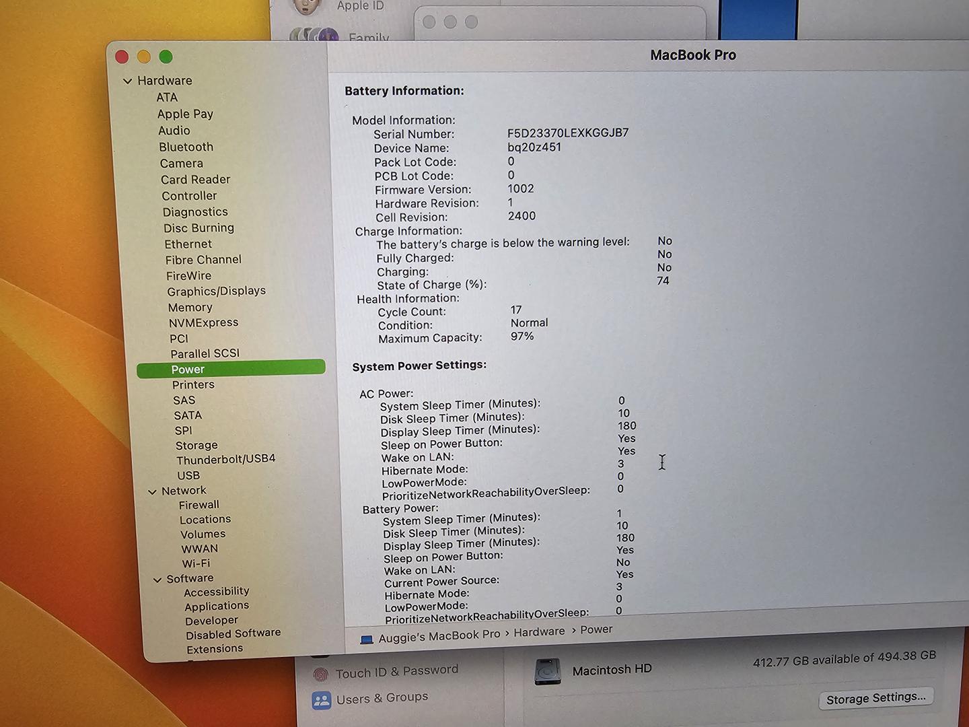Click the device name bq20z451
The height and width of the screenshot is (727, 969).
534,147
